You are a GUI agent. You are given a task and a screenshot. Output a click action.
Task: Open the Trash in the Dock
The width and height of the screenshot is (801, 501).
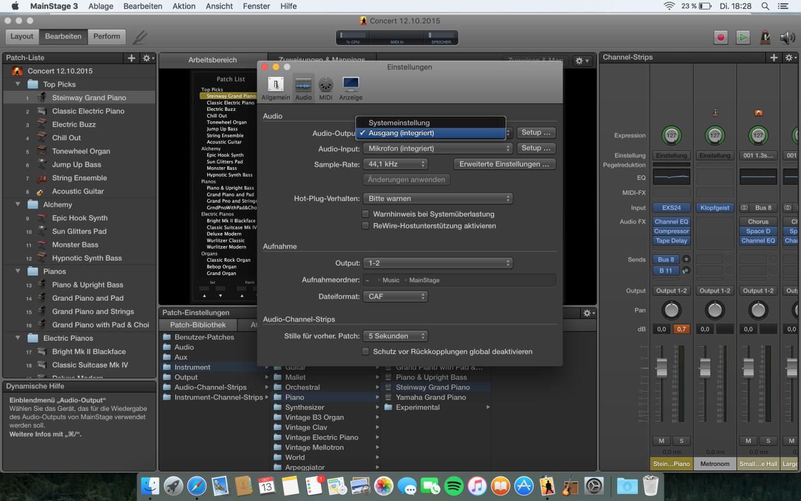click(x=651, y=485)
